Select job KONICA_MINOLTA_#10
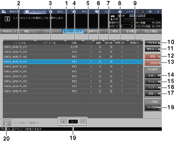Viewport: 174px width, 142px height. click(x=73, y=47)
